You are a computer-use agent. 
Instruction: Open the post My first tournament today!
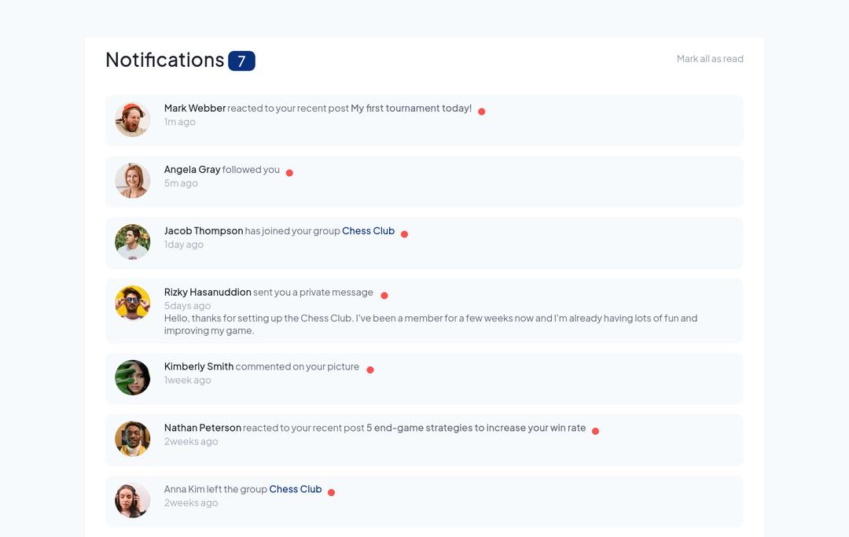click(411, 108)
